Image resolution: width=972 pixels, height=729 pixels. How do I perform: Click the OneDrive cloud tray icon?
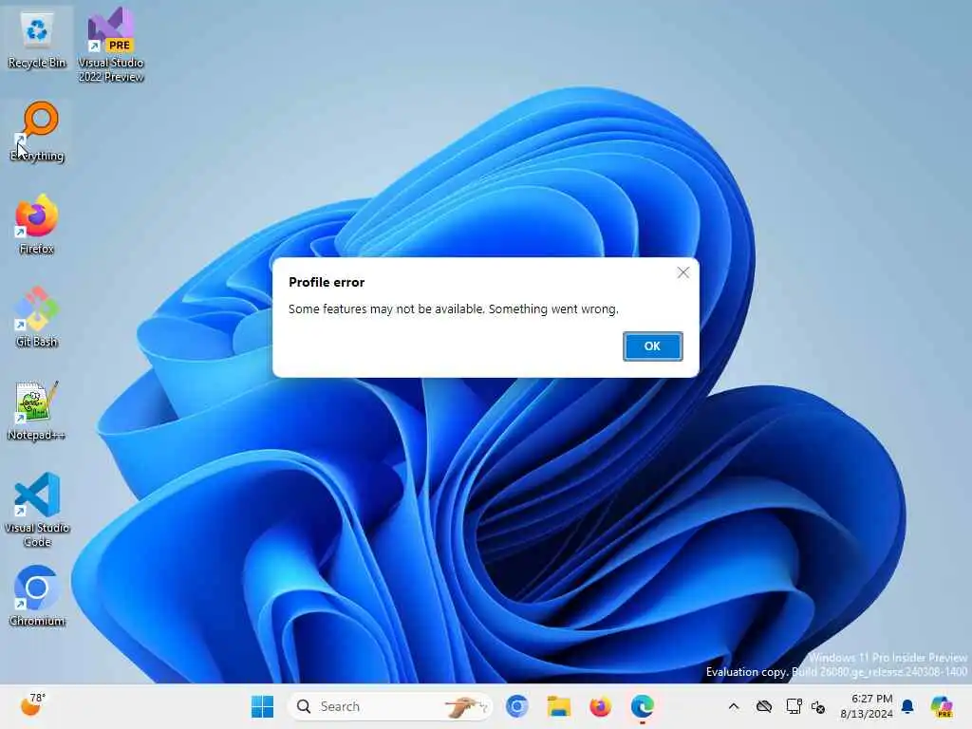(x=764, y=706)
